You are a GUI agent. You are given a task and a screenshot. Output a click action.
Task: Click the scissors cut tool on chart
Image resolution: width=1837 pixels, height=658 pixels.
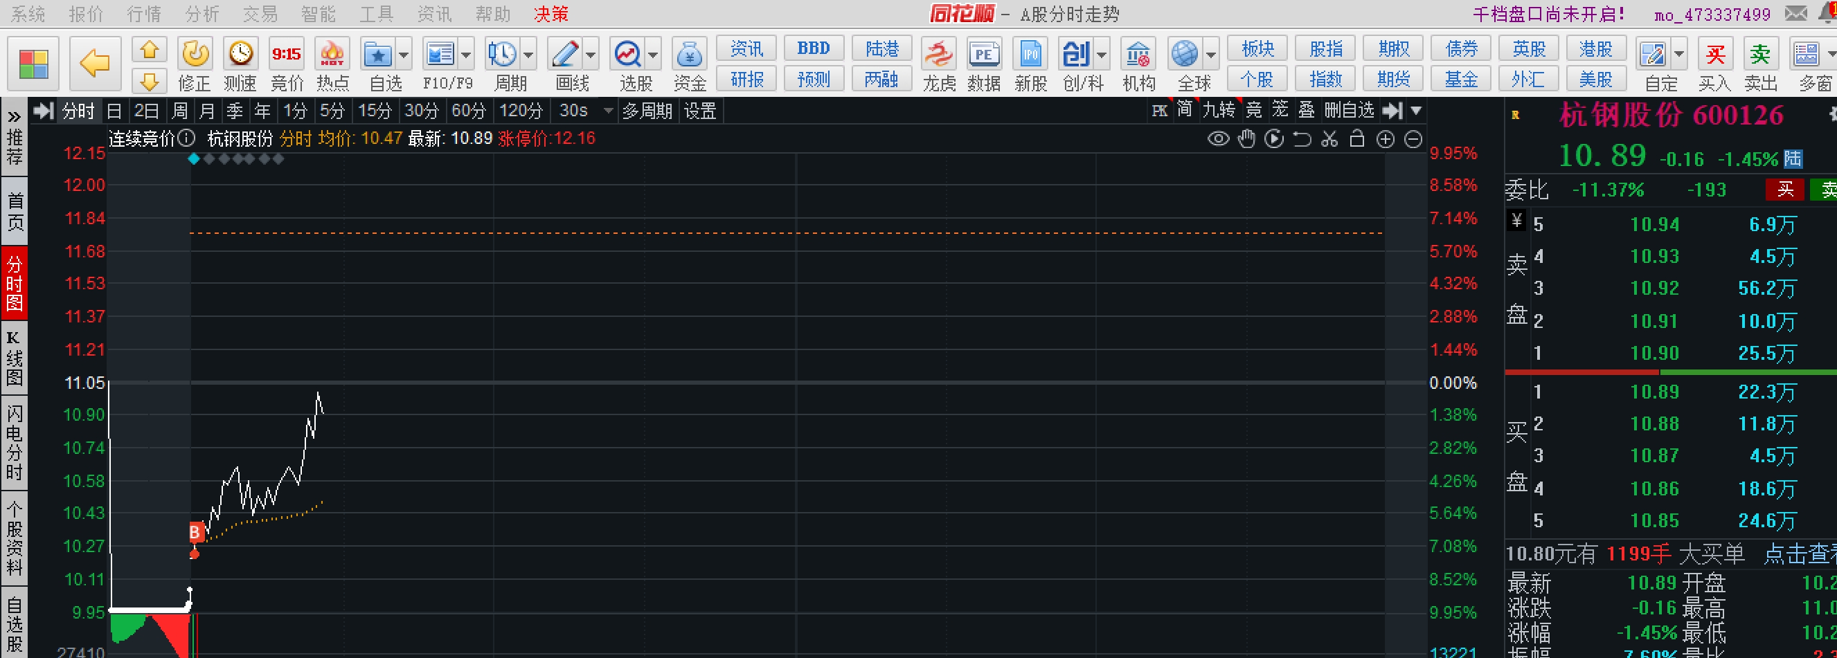pos(1329,139)
